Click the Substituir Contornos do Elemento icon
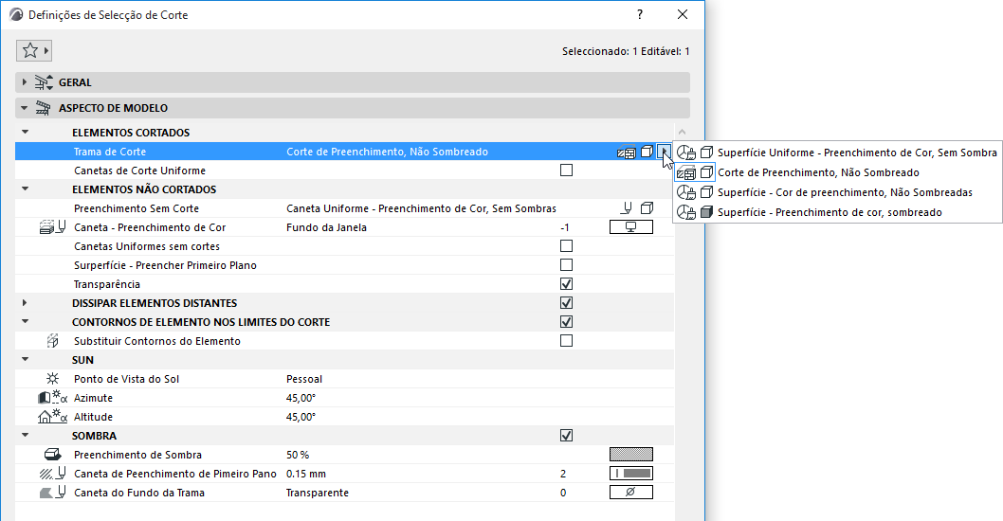The height and width of the screenshot is (521, 1003). [52, 341]
